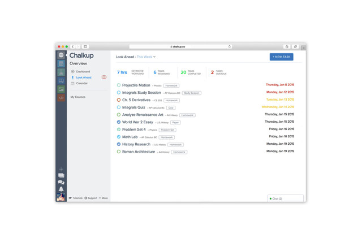The image size is (362, 246).
Task: Open the chat bubbles icon in the dark sidebar
Action: click(x=61, y=182)
